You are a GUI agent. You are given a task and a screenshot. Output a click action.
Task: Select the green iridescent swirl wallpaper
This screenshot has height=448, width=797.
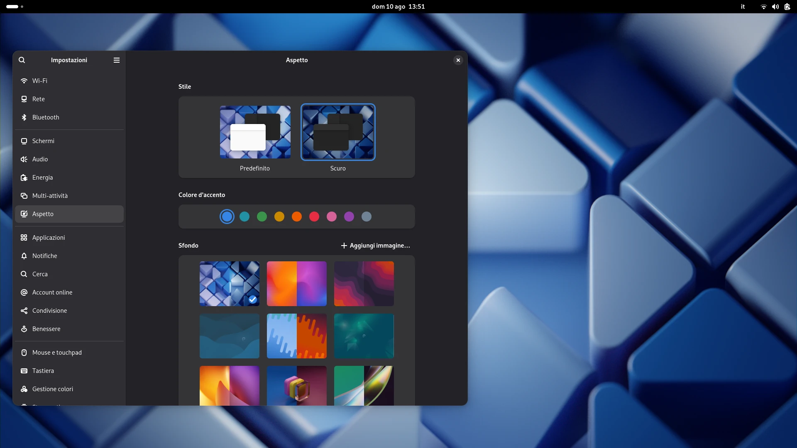coord(364,386)
